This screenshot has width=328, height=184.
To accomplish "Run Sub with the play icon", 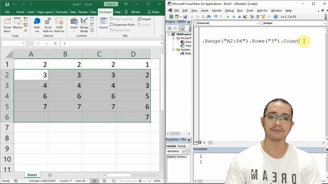I will tap(228, 16).
